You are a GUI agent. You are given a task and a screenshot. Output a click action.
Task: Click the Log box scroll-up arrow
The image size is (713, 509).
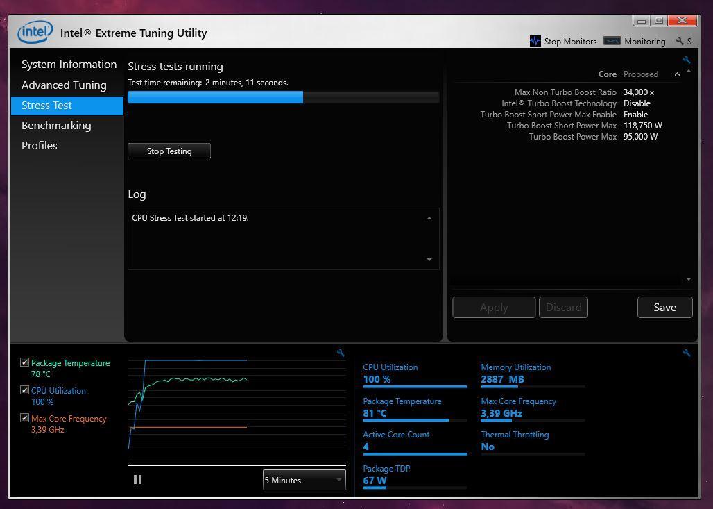[429, 219]
